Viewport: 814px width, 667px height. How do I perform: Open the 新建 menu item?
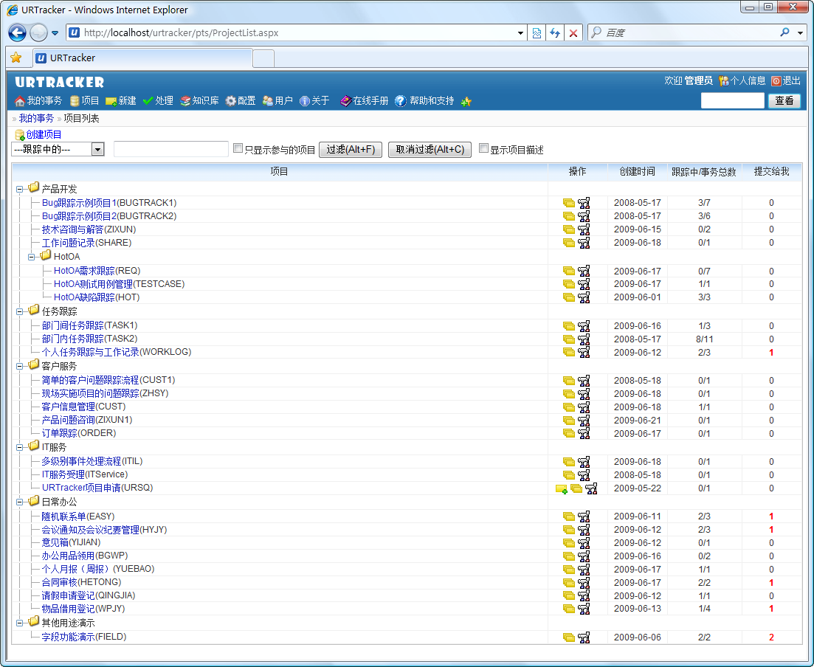[x=121, y=100]
